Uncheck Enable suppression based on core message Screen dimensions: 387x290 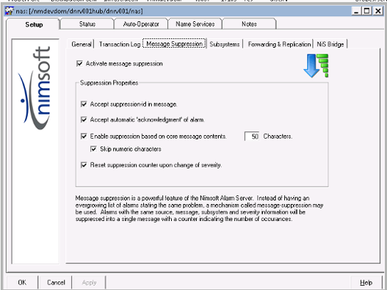click(84, 137)
